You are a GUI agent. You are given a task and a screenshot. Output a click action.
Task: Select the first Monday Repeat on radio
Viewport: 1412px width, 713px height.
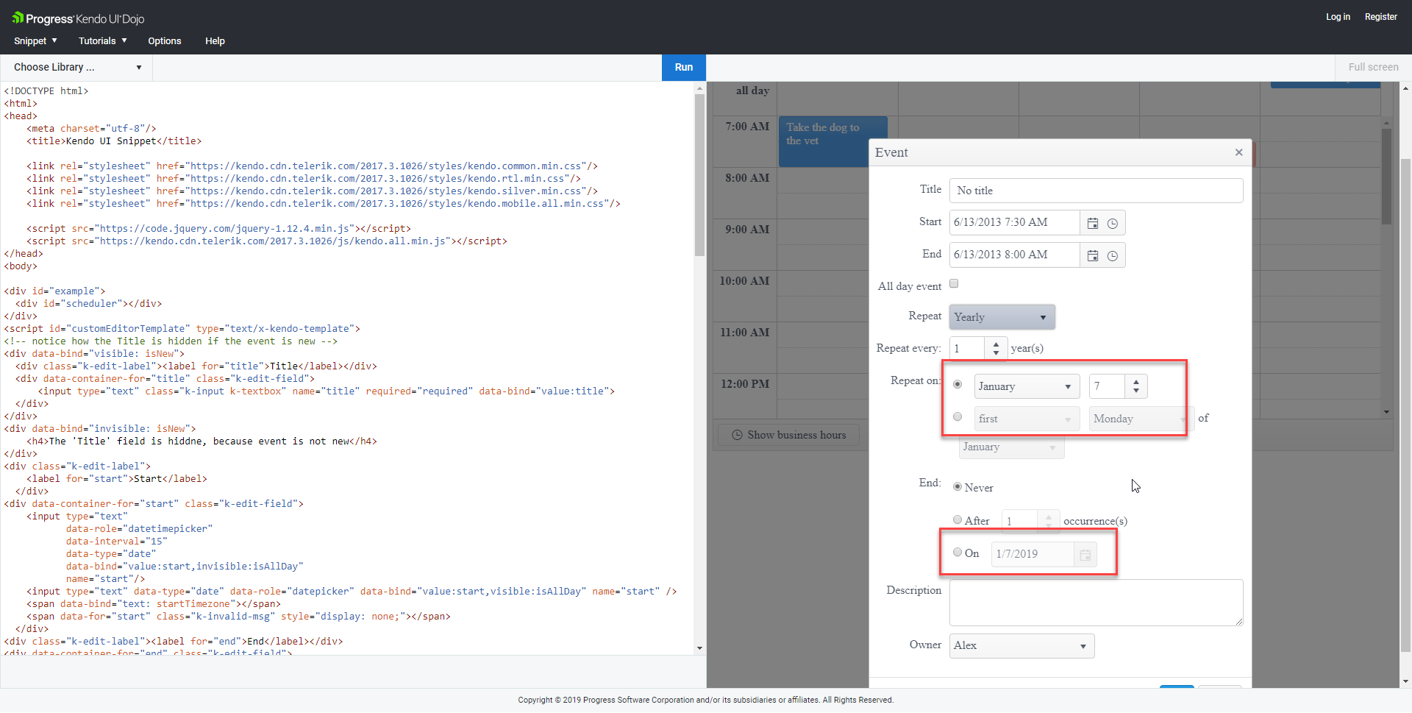[x=958, y=416]
